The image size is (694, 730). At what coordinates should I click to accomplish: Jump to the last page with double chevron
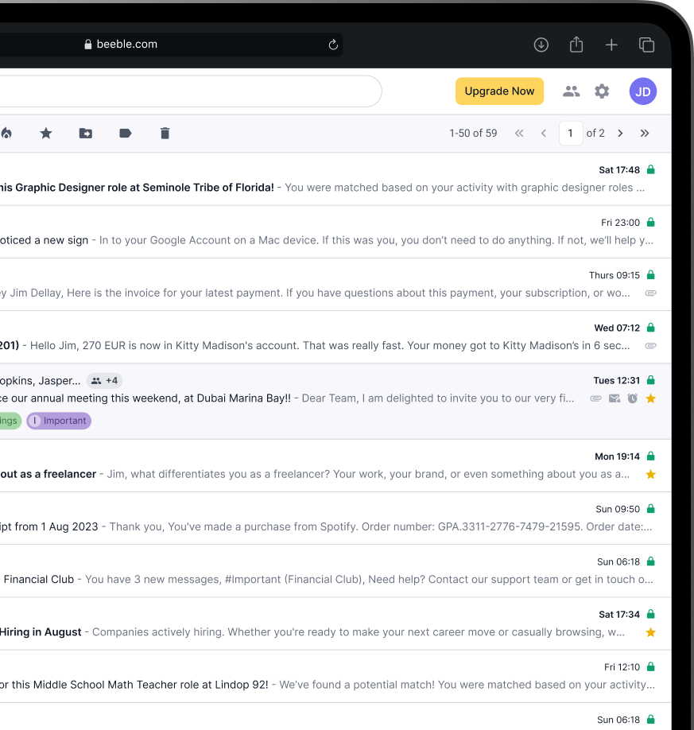pos(645,133)
